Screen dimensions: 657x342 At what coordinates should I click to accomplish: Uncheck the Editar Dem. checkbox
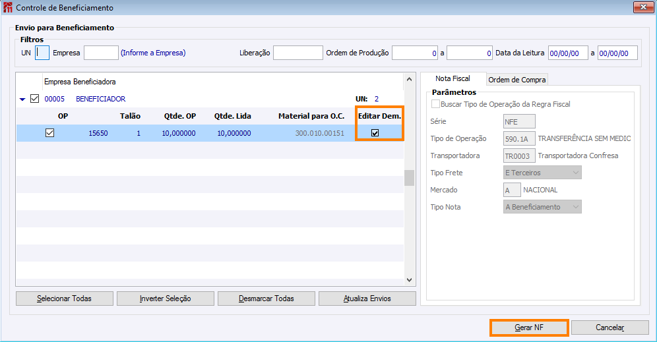(375, 132)
